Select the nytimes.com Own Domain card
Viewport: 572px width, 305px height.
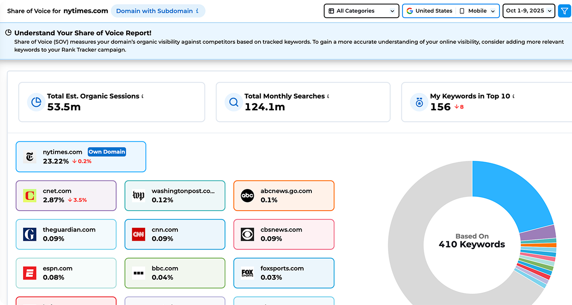coord(81,157)
